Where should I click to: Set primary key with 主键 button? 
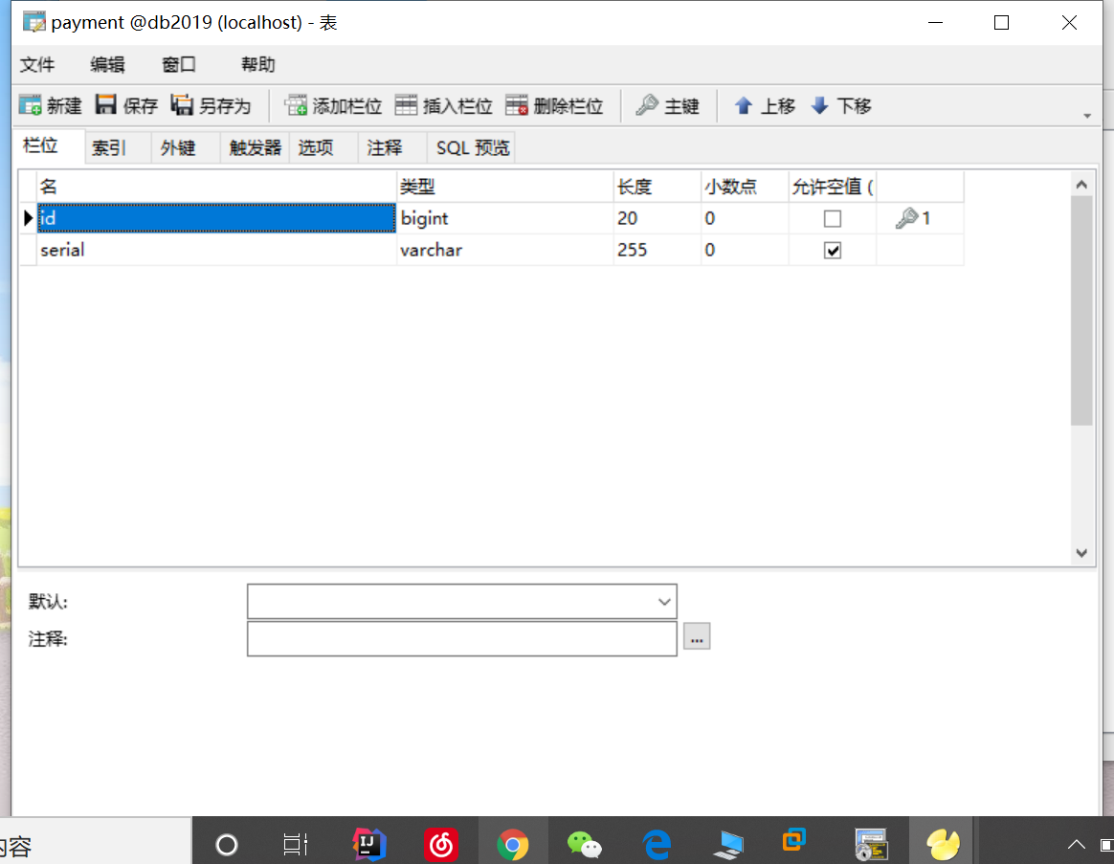(668, 106)
